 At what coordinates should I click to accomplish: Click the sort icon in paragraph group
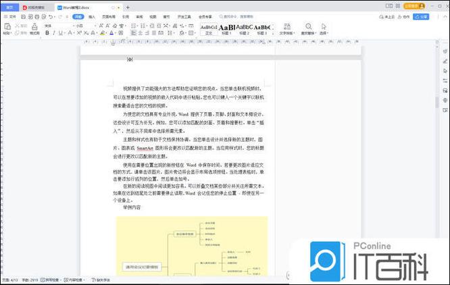coord(175,26)
